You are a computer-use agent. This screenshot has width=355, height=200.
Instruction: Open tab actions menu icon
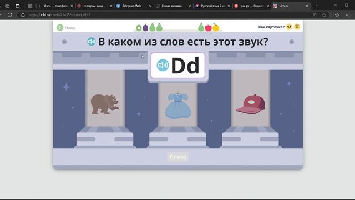tap(18, 6)
